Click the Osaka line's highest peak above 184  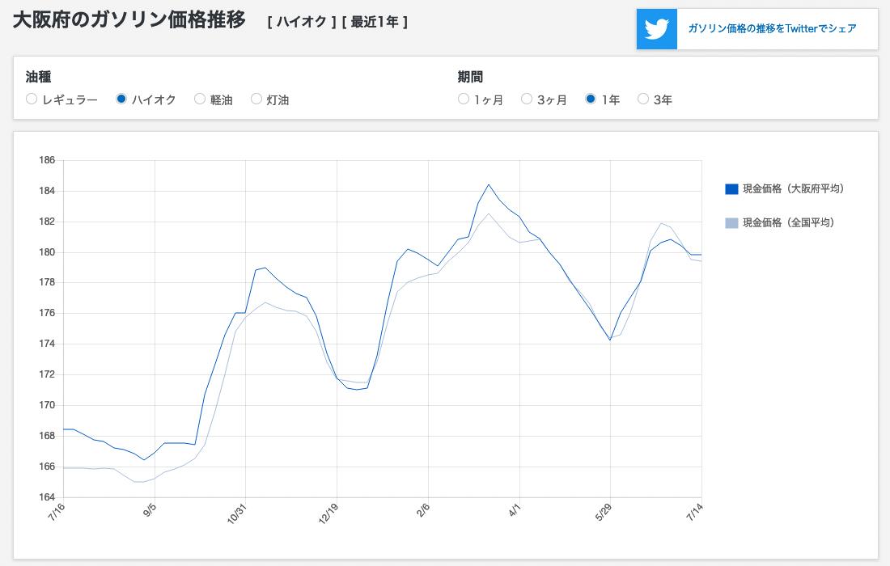tap(489, 184)
